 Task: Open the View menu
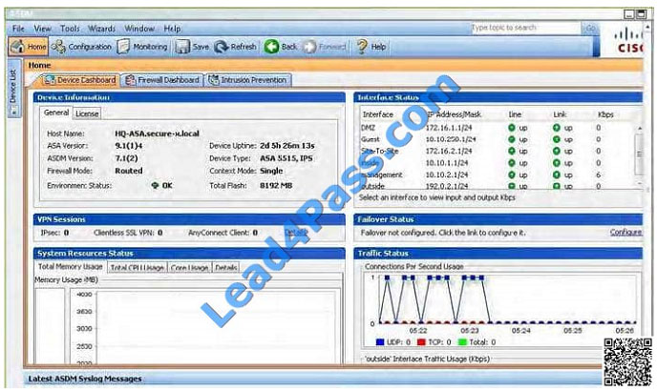click(42, 29)
